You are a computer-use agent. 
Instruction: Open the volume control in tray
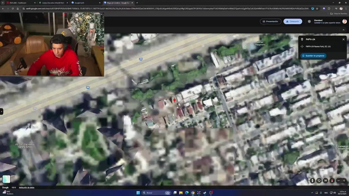[335, 193]
